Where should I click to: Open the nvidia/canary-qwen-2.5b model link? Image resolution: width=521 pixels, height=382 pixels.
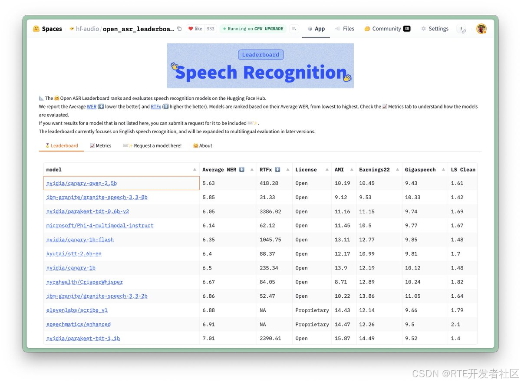click(x=82, y=183)
